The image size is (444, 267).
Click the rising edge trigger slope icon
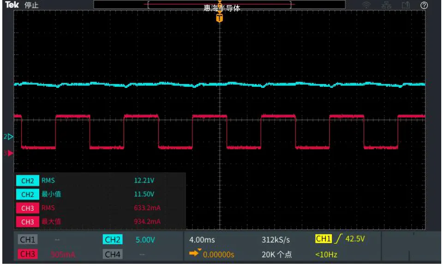(x=340, y=239)
